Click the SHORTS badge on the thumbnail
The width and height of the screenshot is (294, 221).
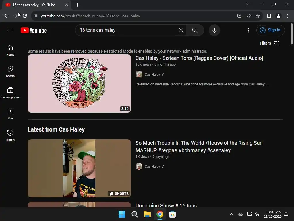point(119,194)
